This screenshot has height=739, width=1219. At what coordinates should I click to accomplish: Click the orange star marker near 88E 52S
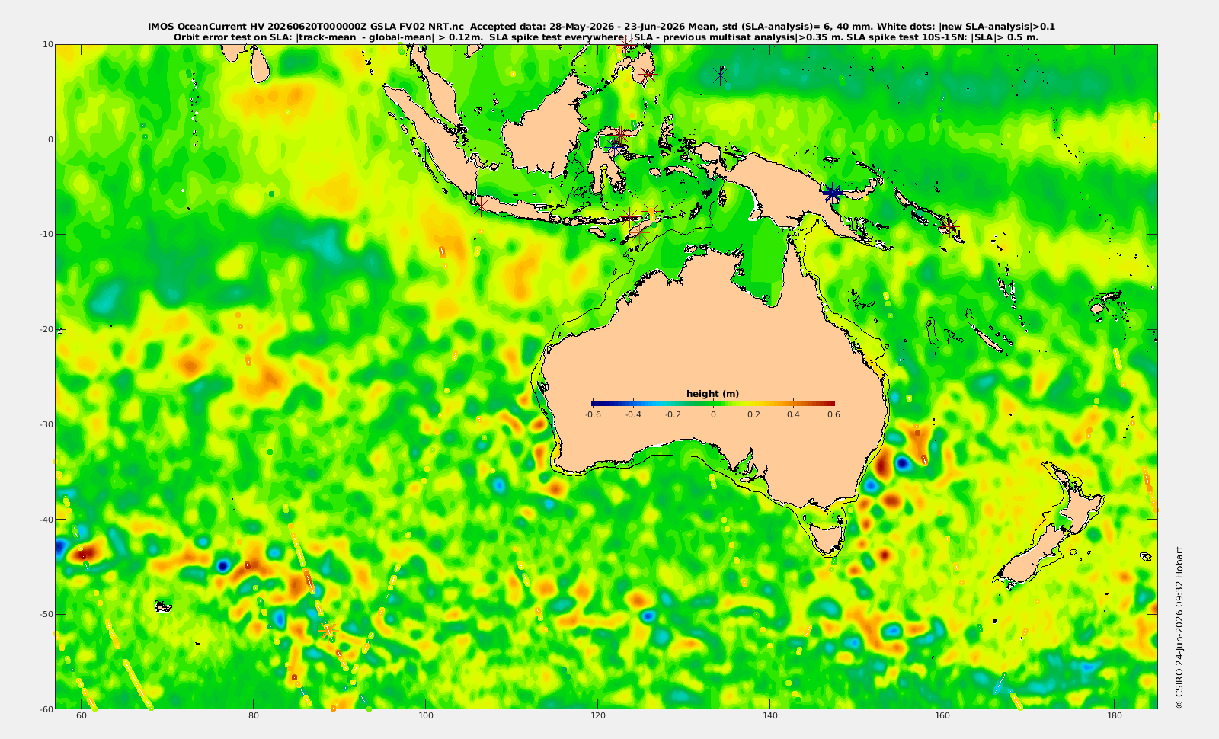point(328,630)
